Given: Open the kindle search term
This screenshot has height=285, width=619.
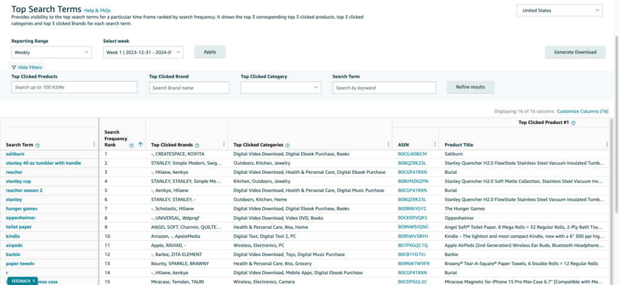Looking at the screenshot, I should click(x=13, y=236).
